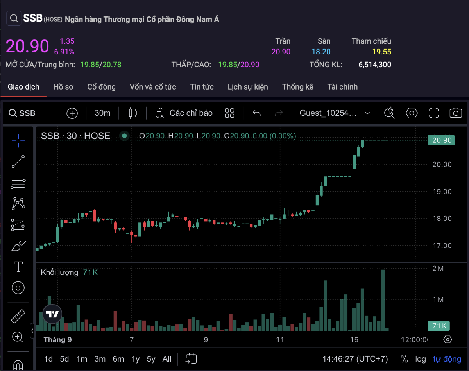Open the layout grid templates icon
This screenshot has width=469, height=371.
tap(229, 113)
